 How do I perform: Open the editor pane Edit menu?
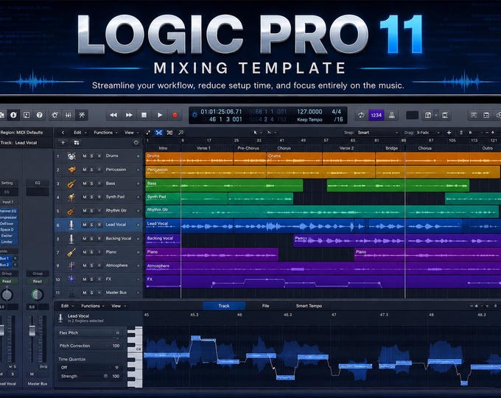pos(68,306)
